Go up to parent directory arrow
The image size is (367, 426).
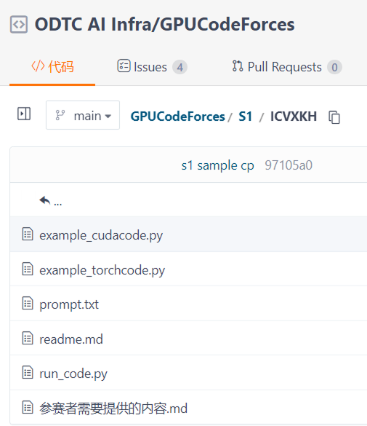click(50, 201)
